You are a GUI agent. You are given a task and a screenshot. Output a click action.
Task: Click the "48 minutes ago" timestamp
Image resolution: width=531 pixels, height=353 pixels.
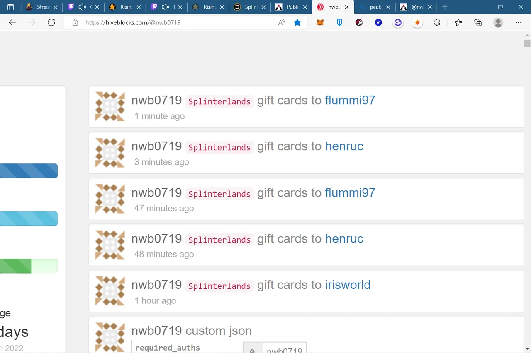pyautogui.click(x=164, y=254)
